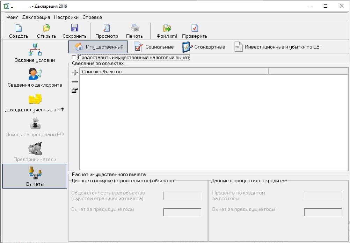
Task: Switch to the Имущественный deduction tab
Action: 98,47
